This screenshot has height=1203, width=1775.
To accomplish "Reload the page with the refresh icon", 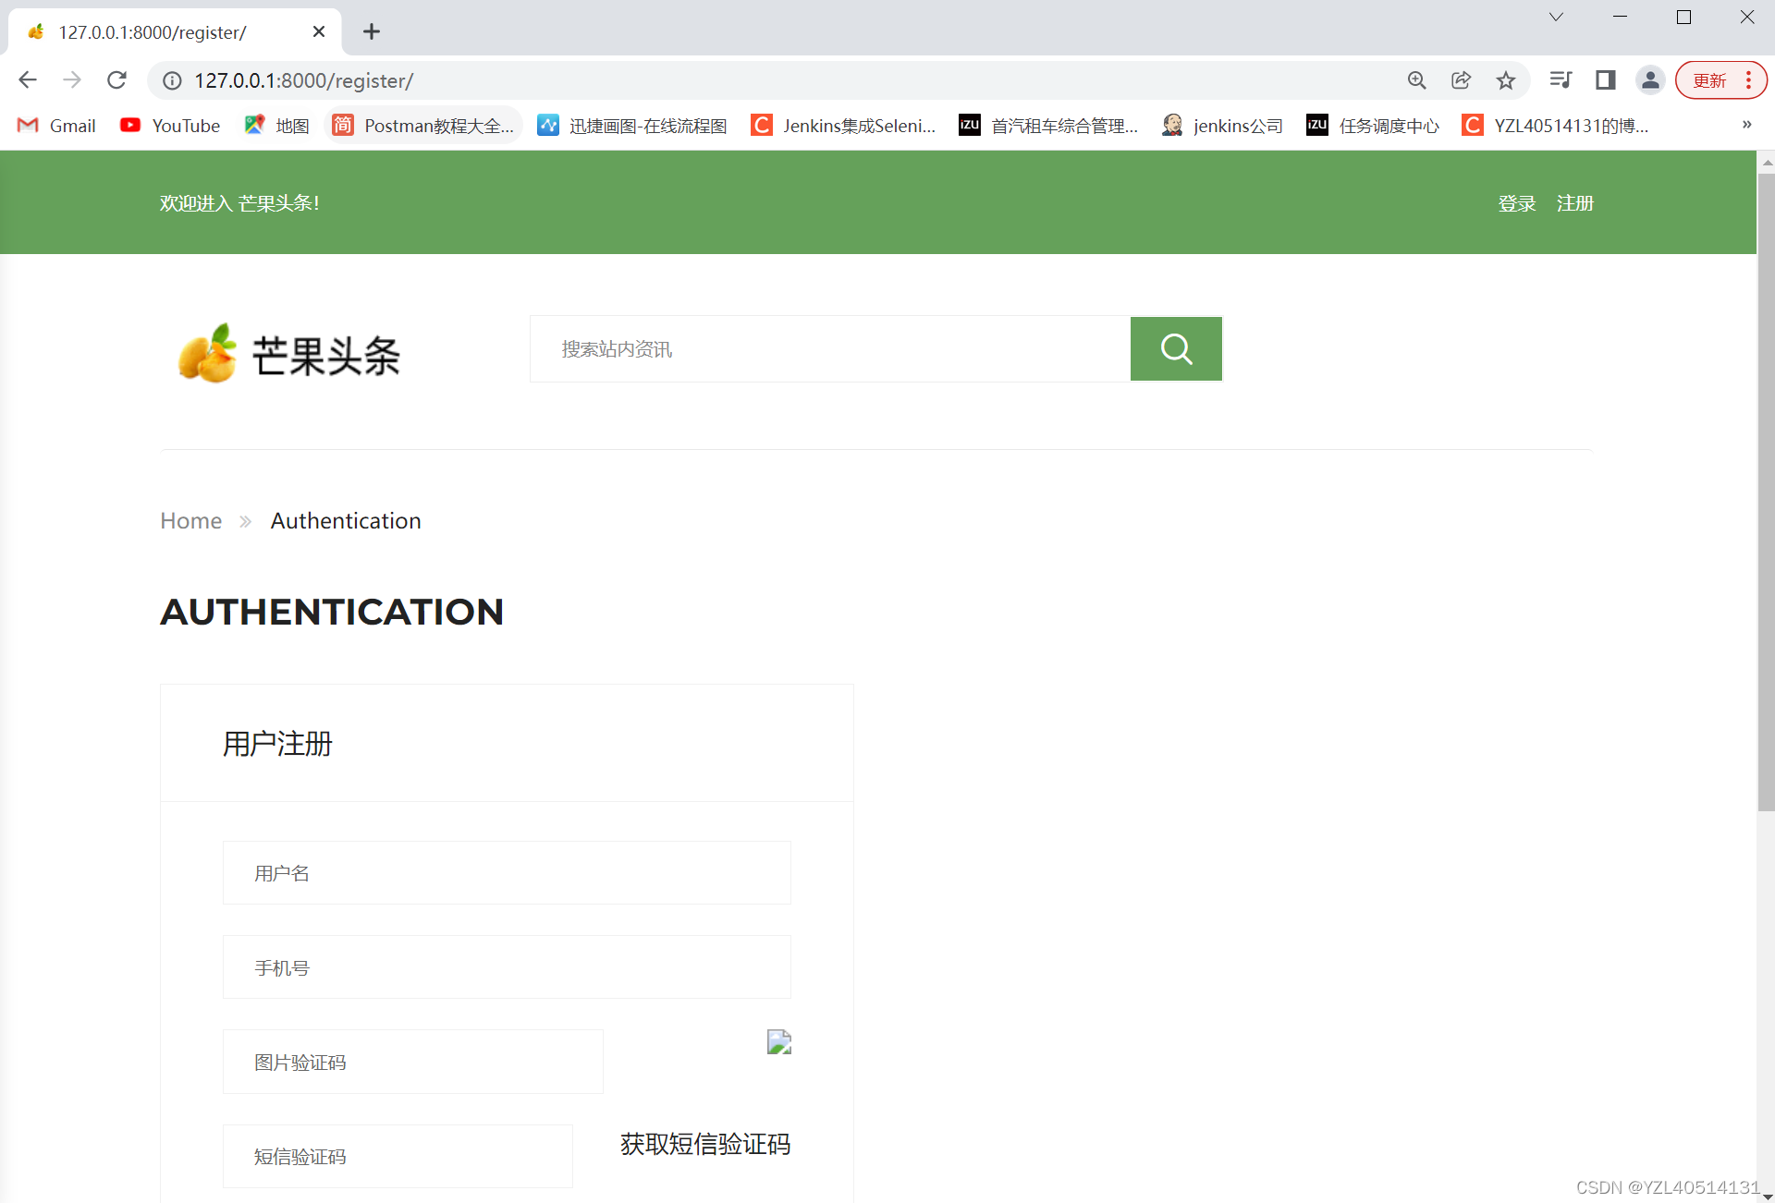I will tap(116, 80).
